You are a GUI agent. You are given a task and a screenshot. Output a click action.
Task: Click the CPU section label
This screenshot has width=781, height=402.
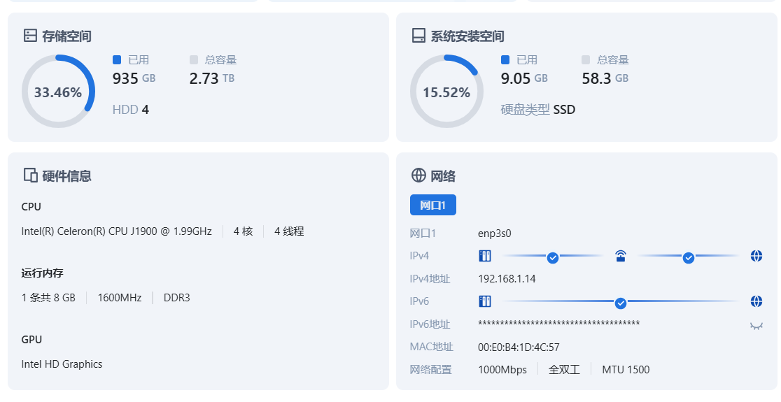(x=31, y=206)
